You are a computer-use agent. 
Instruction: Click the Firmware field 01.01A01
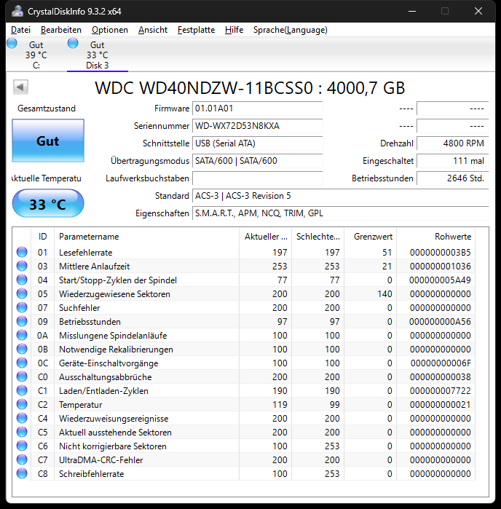[258, 108]
